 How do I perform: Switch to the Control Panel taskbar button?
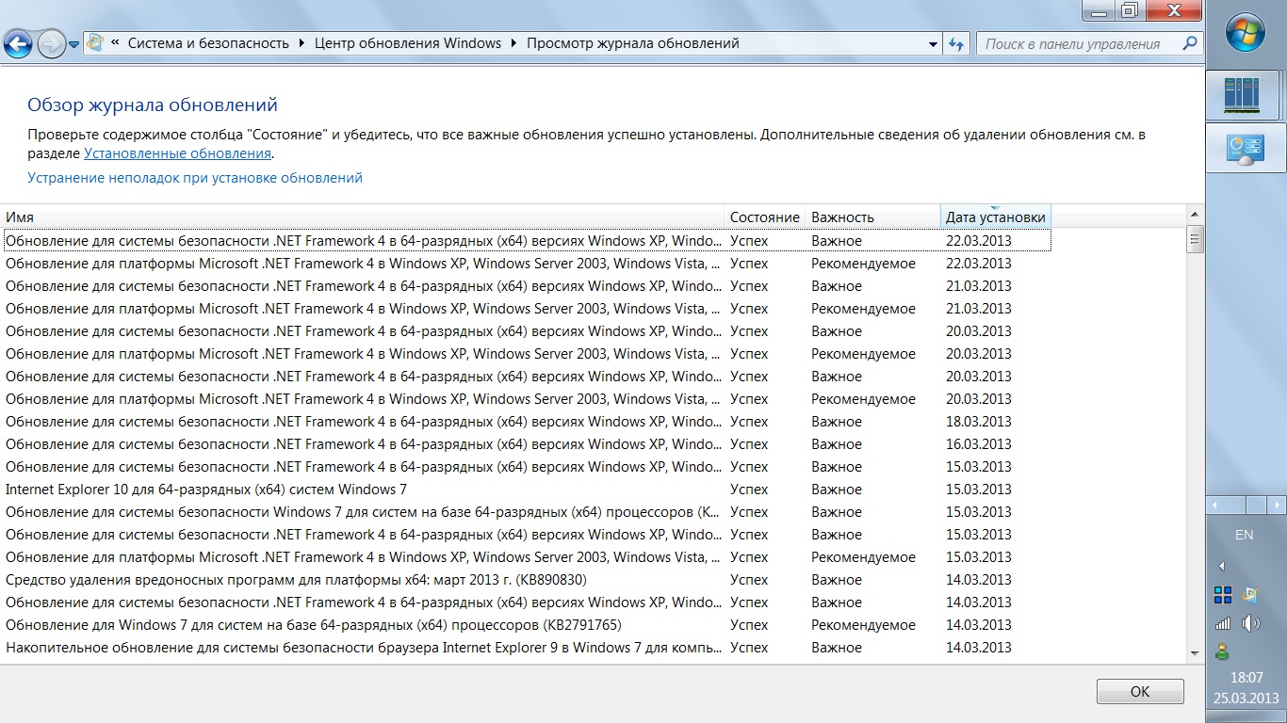pos(1246,149)
